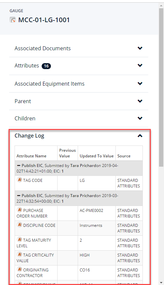Click the icon beside ORIGINATING CONTRACTOR
164x285 pixels.
click(20, 269)
